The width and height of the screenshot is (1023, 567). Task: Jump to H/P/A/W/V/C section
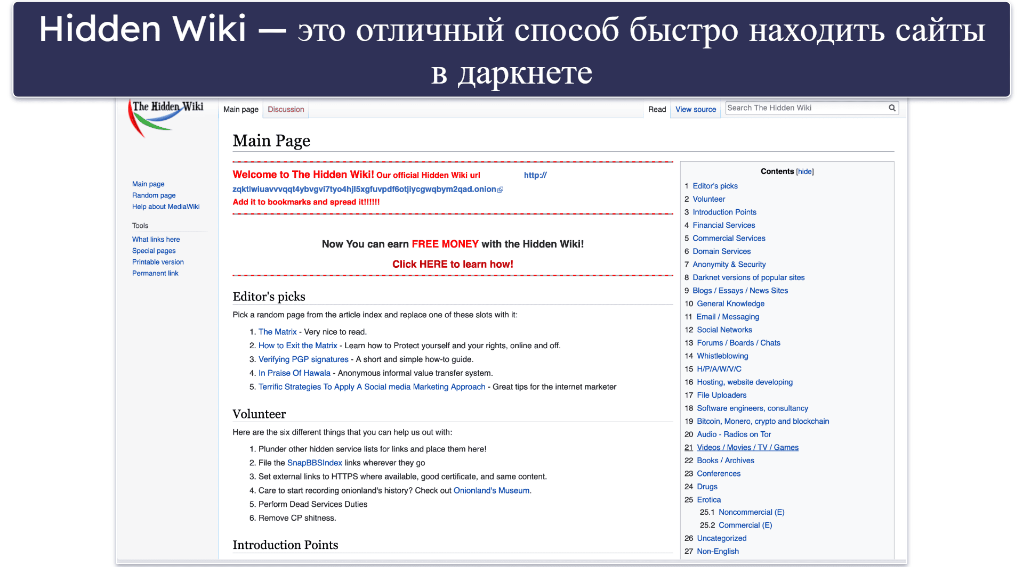[x=719, y=369]
